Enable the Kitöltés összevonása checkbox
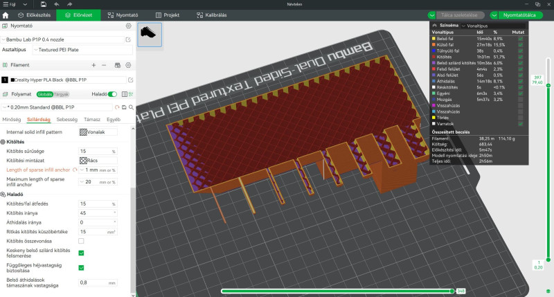554x297 pixels. point(81,241)
